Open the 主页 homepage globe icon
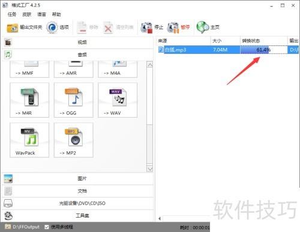The image size is (300, 232). [202, 28]
